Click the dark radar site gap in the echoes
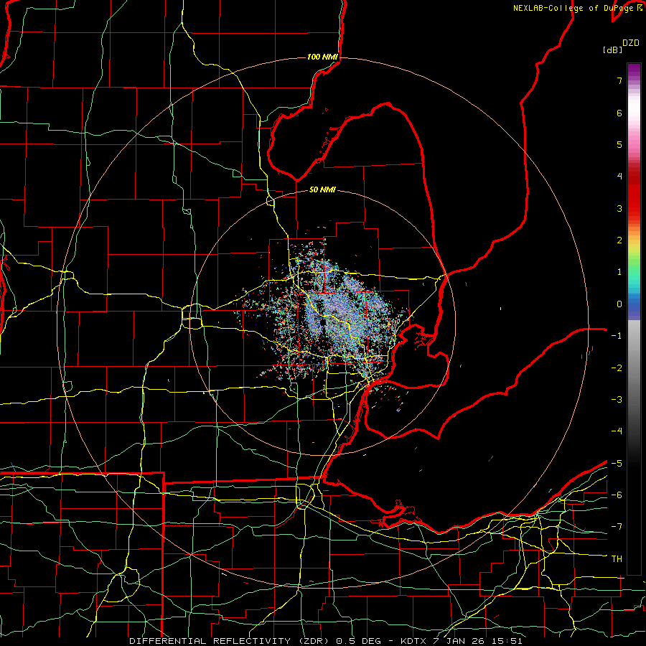 click(323, 322)
